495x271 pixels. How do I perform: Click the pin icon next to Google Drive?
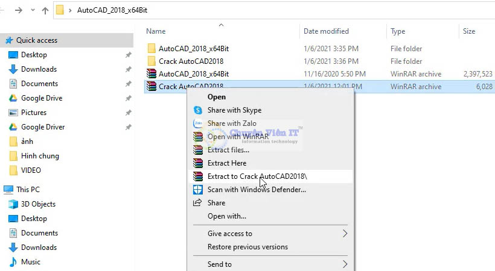point(128,98)
